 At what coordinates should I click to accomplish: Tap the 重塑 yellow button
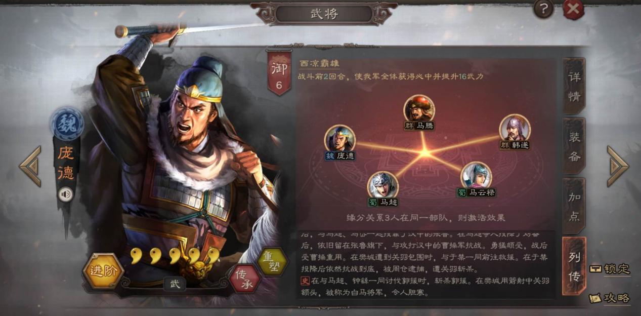pos(272,261)
